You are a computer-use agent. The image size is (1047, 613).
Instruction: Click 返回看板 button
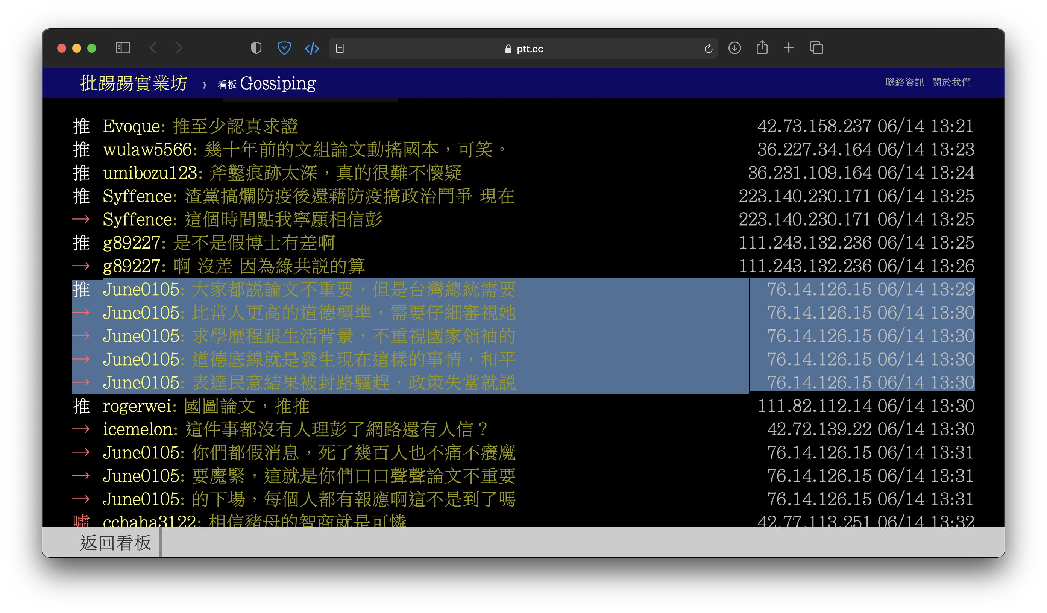pos(115,542)
